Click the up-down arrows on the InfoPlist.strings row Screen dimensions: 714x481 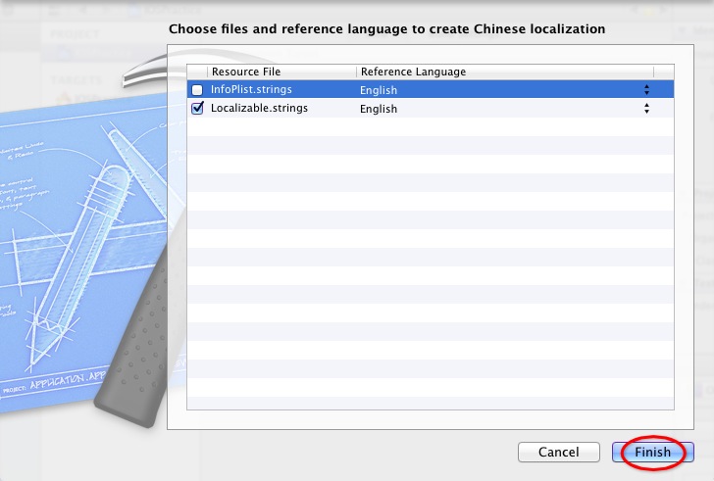(646, 90)
